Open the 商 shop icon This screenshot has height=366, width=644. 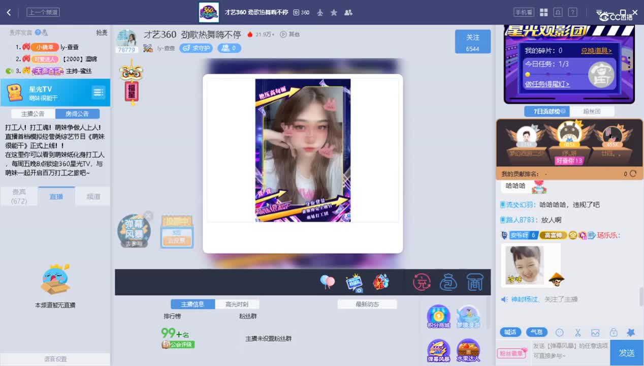(x=474, y=282)
